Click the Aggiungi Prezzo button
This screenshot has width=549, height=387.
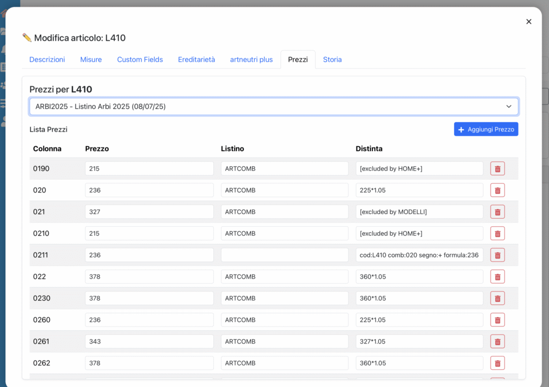[x=486, y=129]
